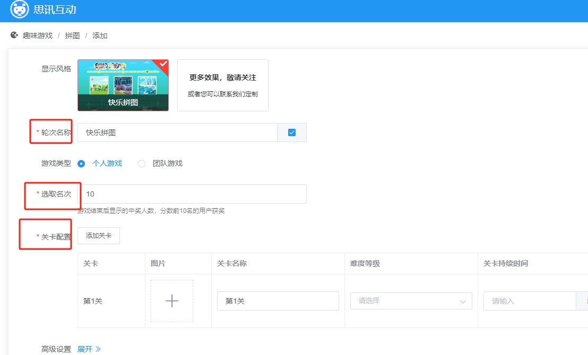Click the breadcrumb icon beside 趣味游戏
Viewport: 588px width, 355px height.
pyautogui.click(x=14, y=35)
